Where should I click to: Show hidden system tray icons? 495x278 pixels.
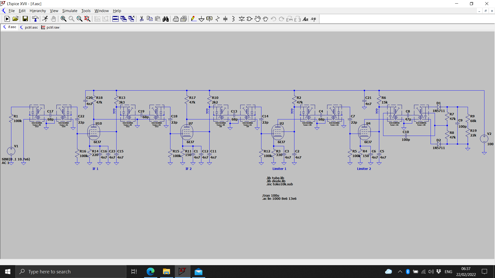(x=400, y=272)
